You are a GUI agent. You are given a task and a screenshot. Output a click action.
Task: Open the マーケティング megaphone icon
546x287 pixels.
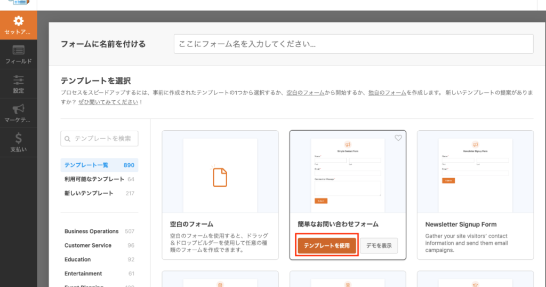tap(19, 109)
